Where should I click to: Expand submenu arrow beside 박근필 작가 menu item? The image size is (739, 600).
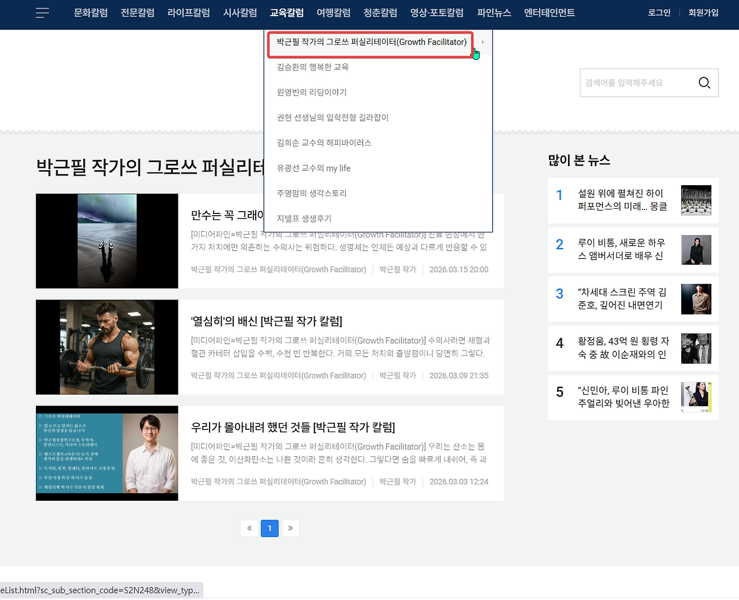[483, 42]
